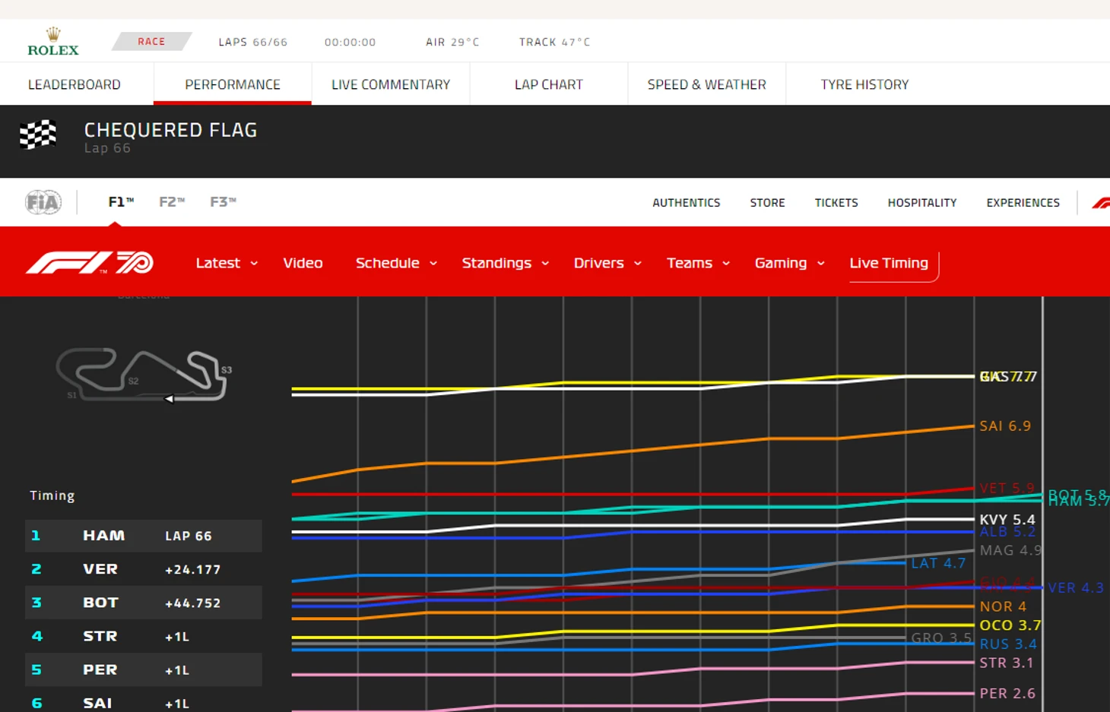Click the RACE session badge
Viewport: 1110px width, 712px height.
pos(151,41)
